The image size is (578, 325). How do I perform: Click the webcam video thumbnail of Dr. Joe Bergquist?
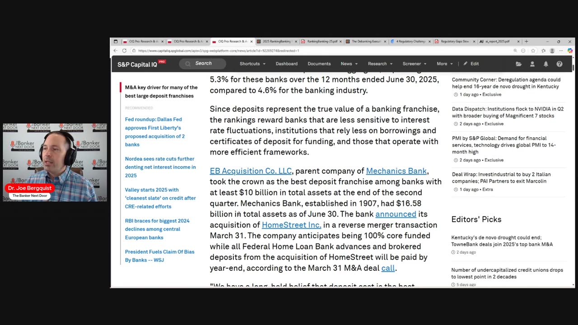(x=55, y=162)
